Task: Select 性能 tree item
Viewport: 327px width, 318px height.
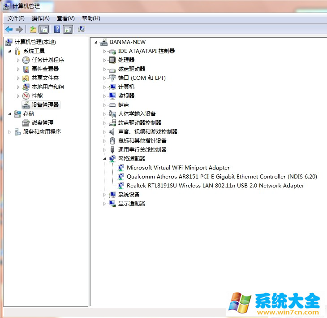Action: click(37, 96)
